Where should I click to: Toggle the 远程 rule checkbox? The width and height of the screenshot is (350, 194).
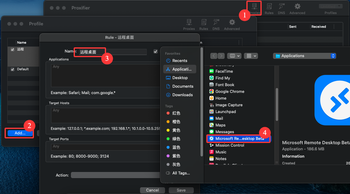pyautogui.click(x=13, y=49)
